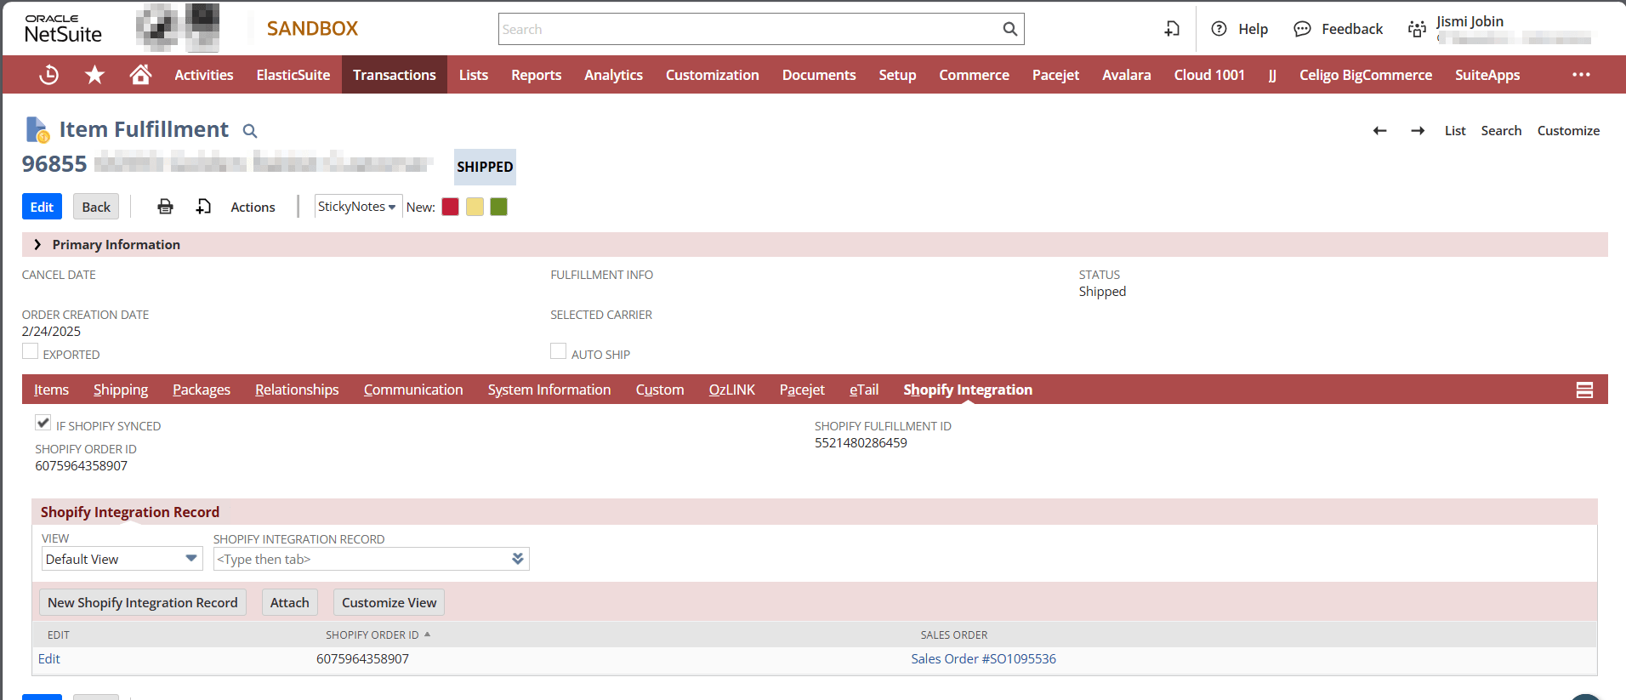Viewport: 1626px width, 700px height.
Task: Open the Reports menu
Action: point(536,75)
